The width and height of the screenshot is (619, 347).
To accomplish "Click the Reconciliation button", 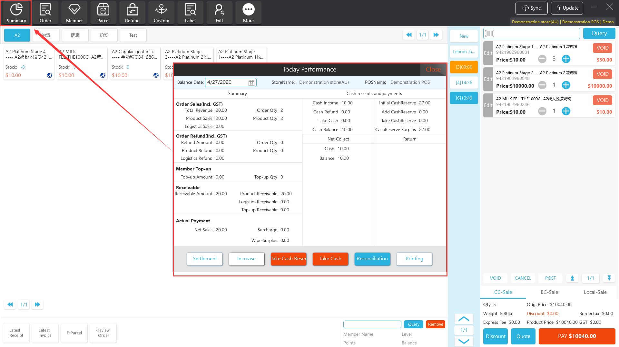I will pos(372,259).
